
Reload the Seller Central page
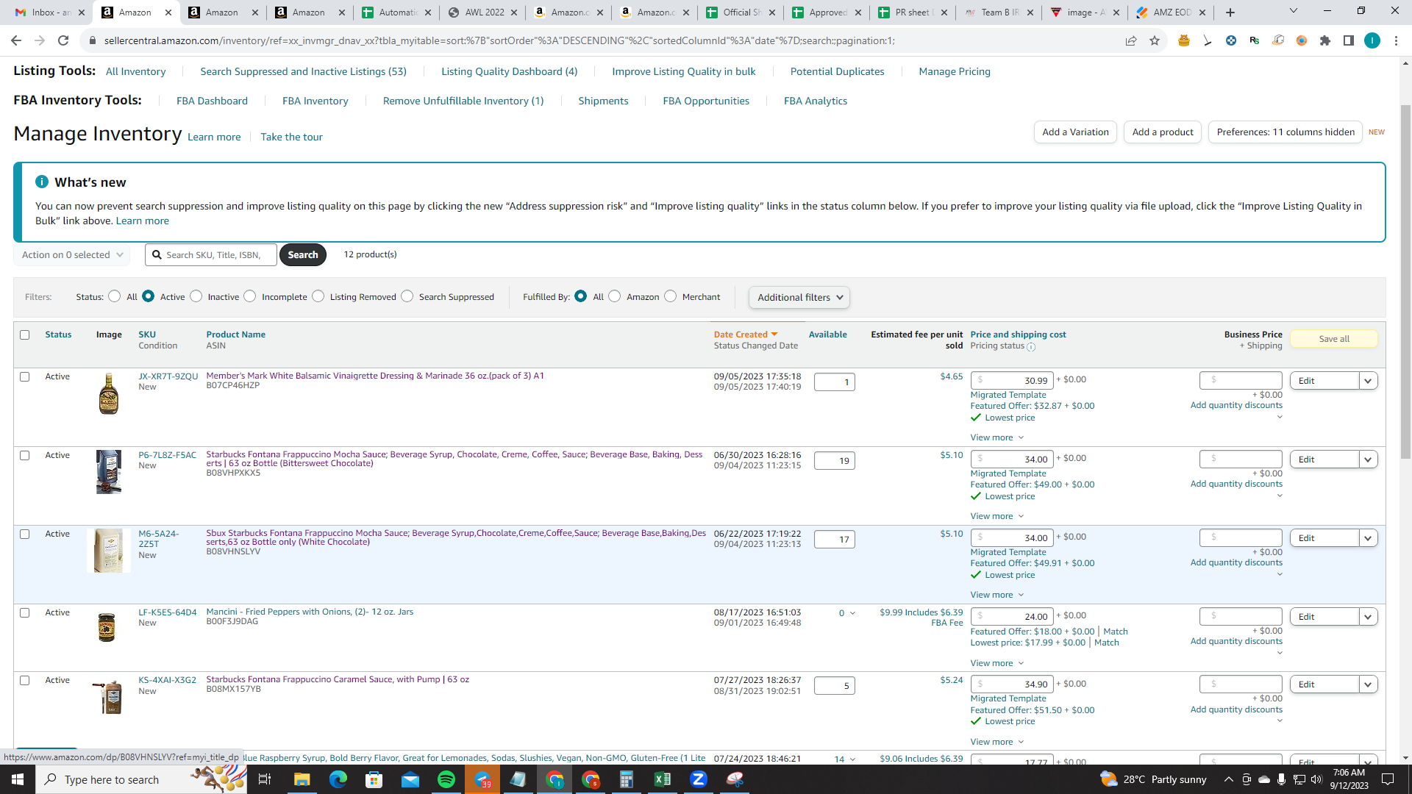[63, 40]
